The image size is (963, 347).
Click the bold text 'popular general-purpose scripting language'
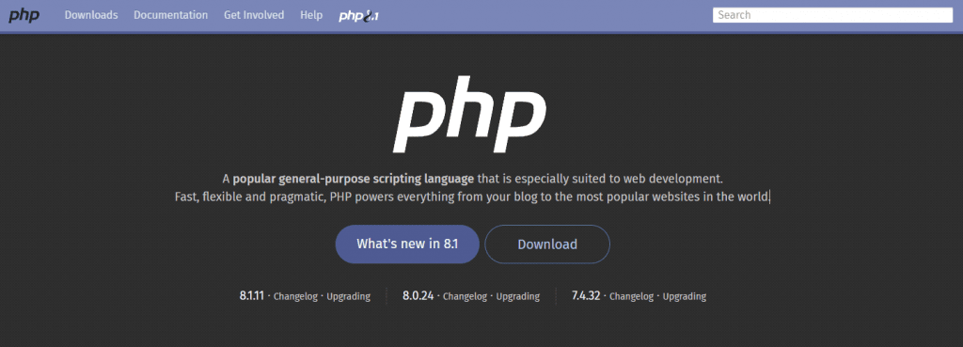coord(354,179)
